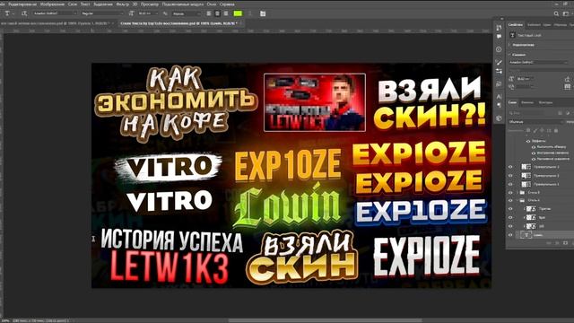Click the anti-aliasing icon in options bar
This screenshot has height=323, width=574.
pos(165,13)
